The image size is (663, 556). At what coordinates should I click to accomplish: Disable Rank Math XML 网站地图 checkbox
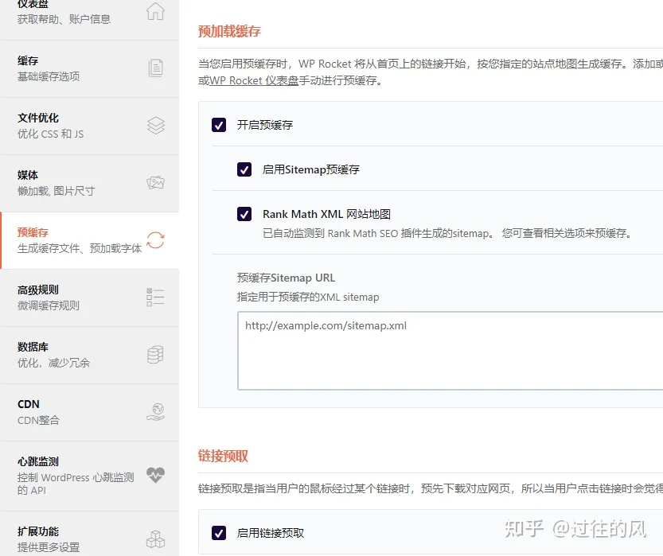(244, 214)
